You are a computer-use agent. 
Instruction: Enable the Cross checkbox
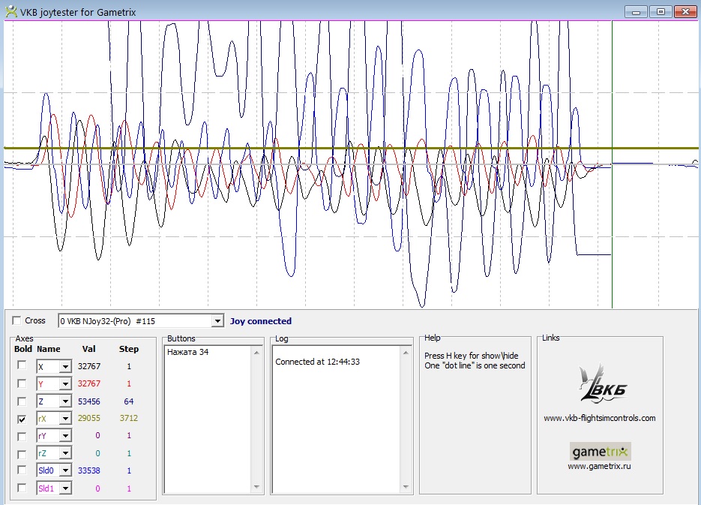click(x=17, y=321)
